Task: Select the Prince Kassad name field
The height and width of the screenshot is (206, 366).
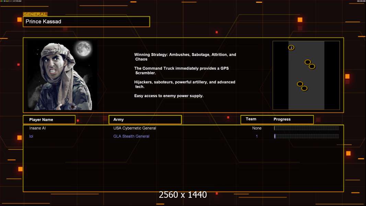Action: 87,22
